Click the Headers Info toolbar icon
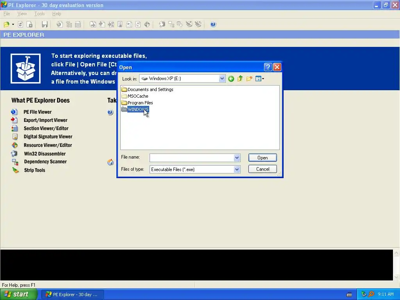Viewport: 400px width, 300px height. tap(59, 25)
